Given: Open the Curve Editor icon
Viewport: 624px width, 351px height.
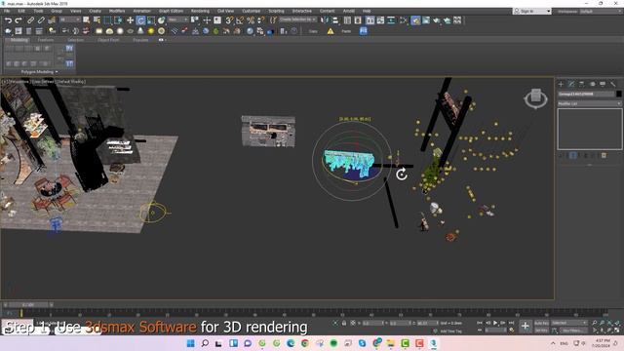Looking at the screenshot, I should [x=380, y=20].
